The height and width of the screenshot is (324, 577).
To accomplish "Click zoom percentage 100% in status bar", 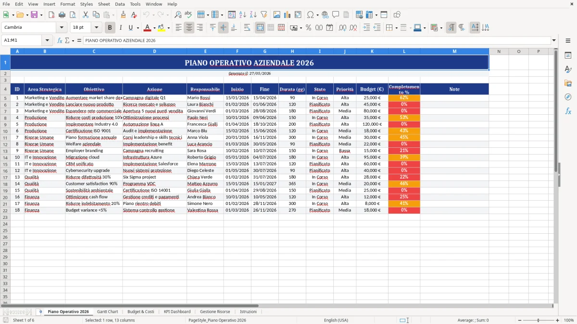I will click(x=568, y=320).
